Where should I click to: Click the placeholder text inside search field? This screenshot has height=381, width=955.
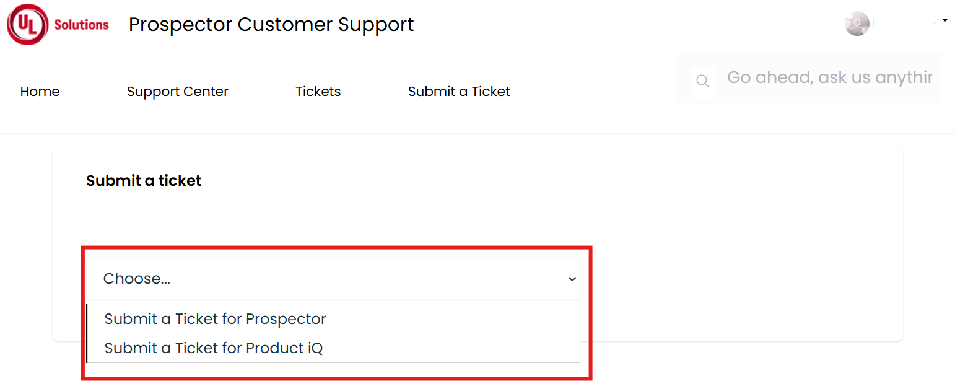[829, 77]
